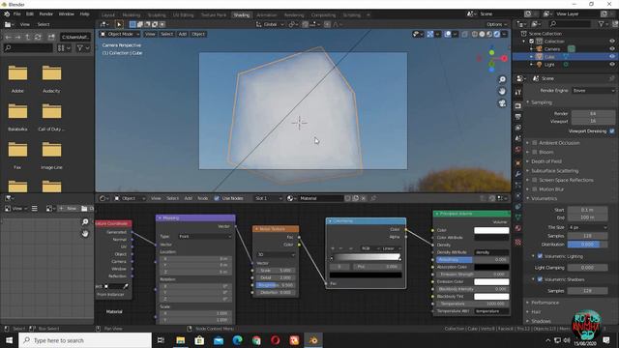619x348 pixels.
Task: Toggle the Volumetric Lighting checkbox
Action: (540, 256)
